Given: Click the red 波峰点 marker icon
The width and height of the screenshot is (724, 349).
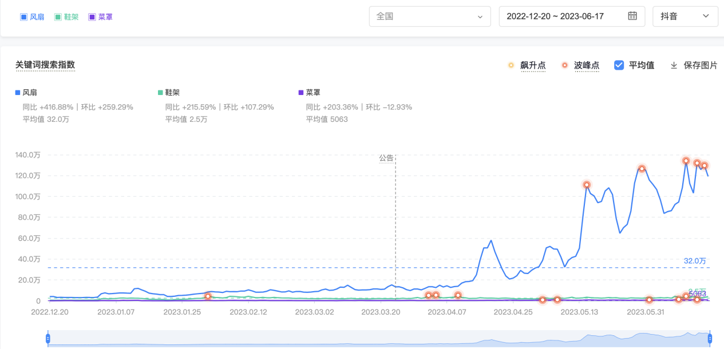Looking at the screenshot, I should coord(565,65).
